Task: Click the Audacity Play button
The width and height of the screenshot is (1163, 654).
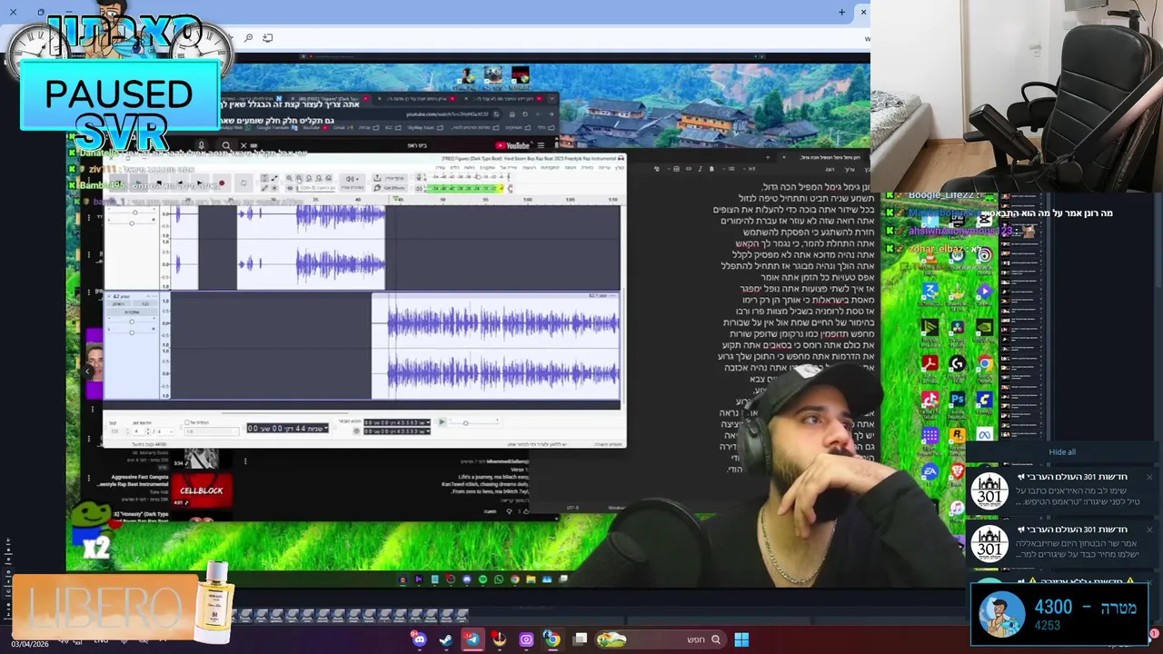Action: coord(139,182)
